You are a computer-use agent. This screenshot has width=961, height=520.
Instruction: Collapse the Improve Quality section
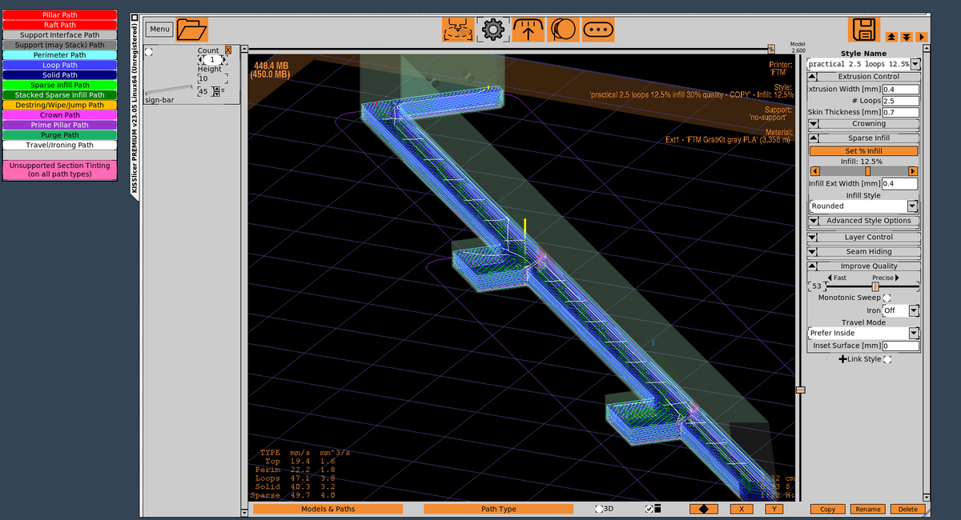pos(813,266)
